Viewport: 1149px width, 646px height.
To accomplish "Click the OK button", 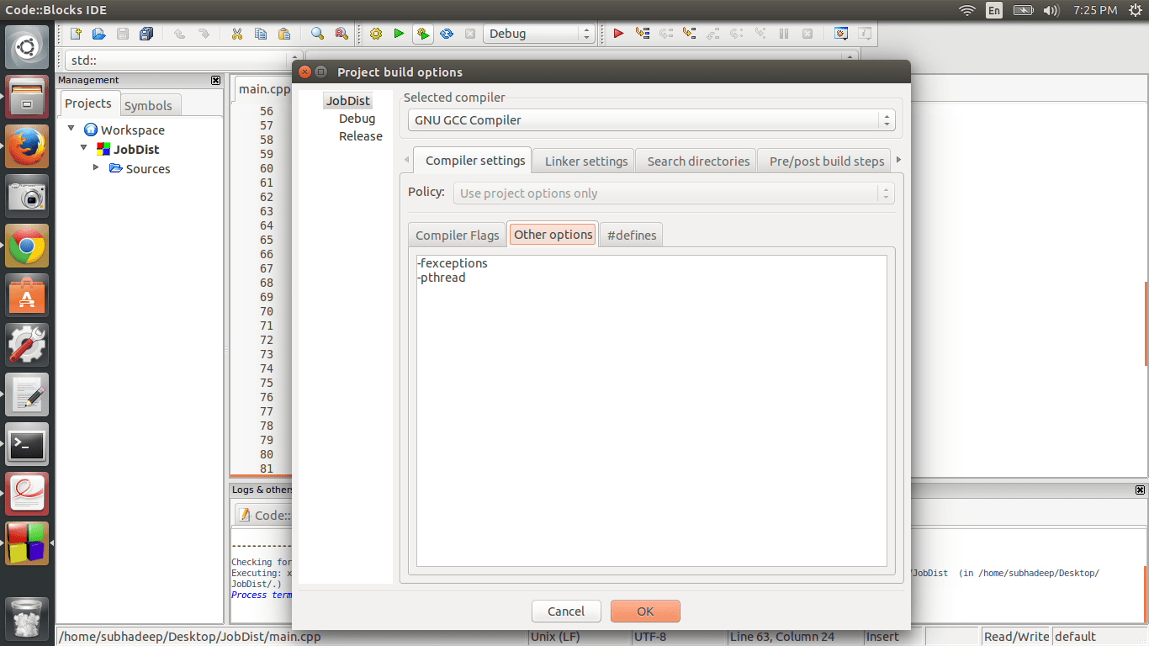I will [645, 612].
